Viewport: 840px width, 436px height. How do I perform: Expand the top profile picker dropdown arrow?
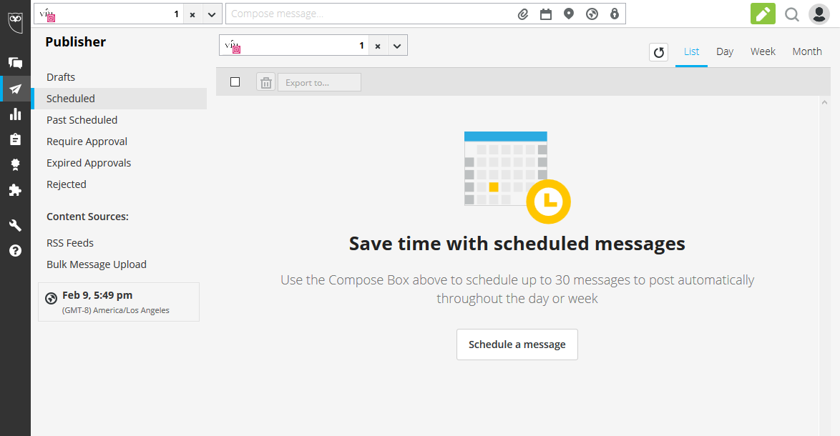pyautogui.click(x=212, y=14)
